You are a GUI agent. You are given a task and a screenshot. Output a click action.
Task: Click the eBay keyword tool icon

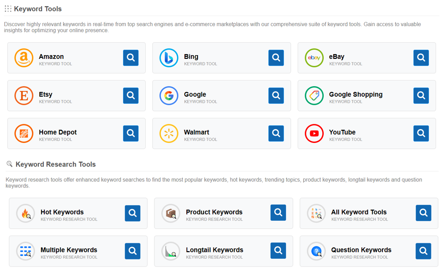(314, 58)
